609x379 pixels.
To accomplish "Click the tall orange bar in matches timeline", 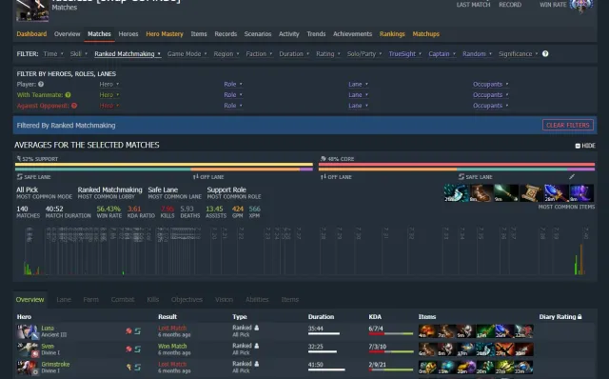I will [x=581, y=259].
